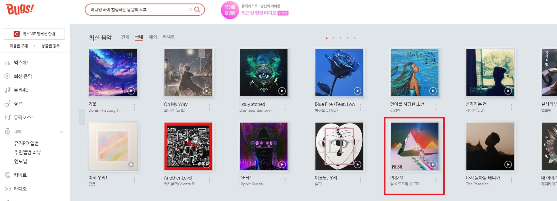557x201 pixels.
Task: Click the 벅스 VIP 멤버십 안내 button
Action: [x=34, y=34]
